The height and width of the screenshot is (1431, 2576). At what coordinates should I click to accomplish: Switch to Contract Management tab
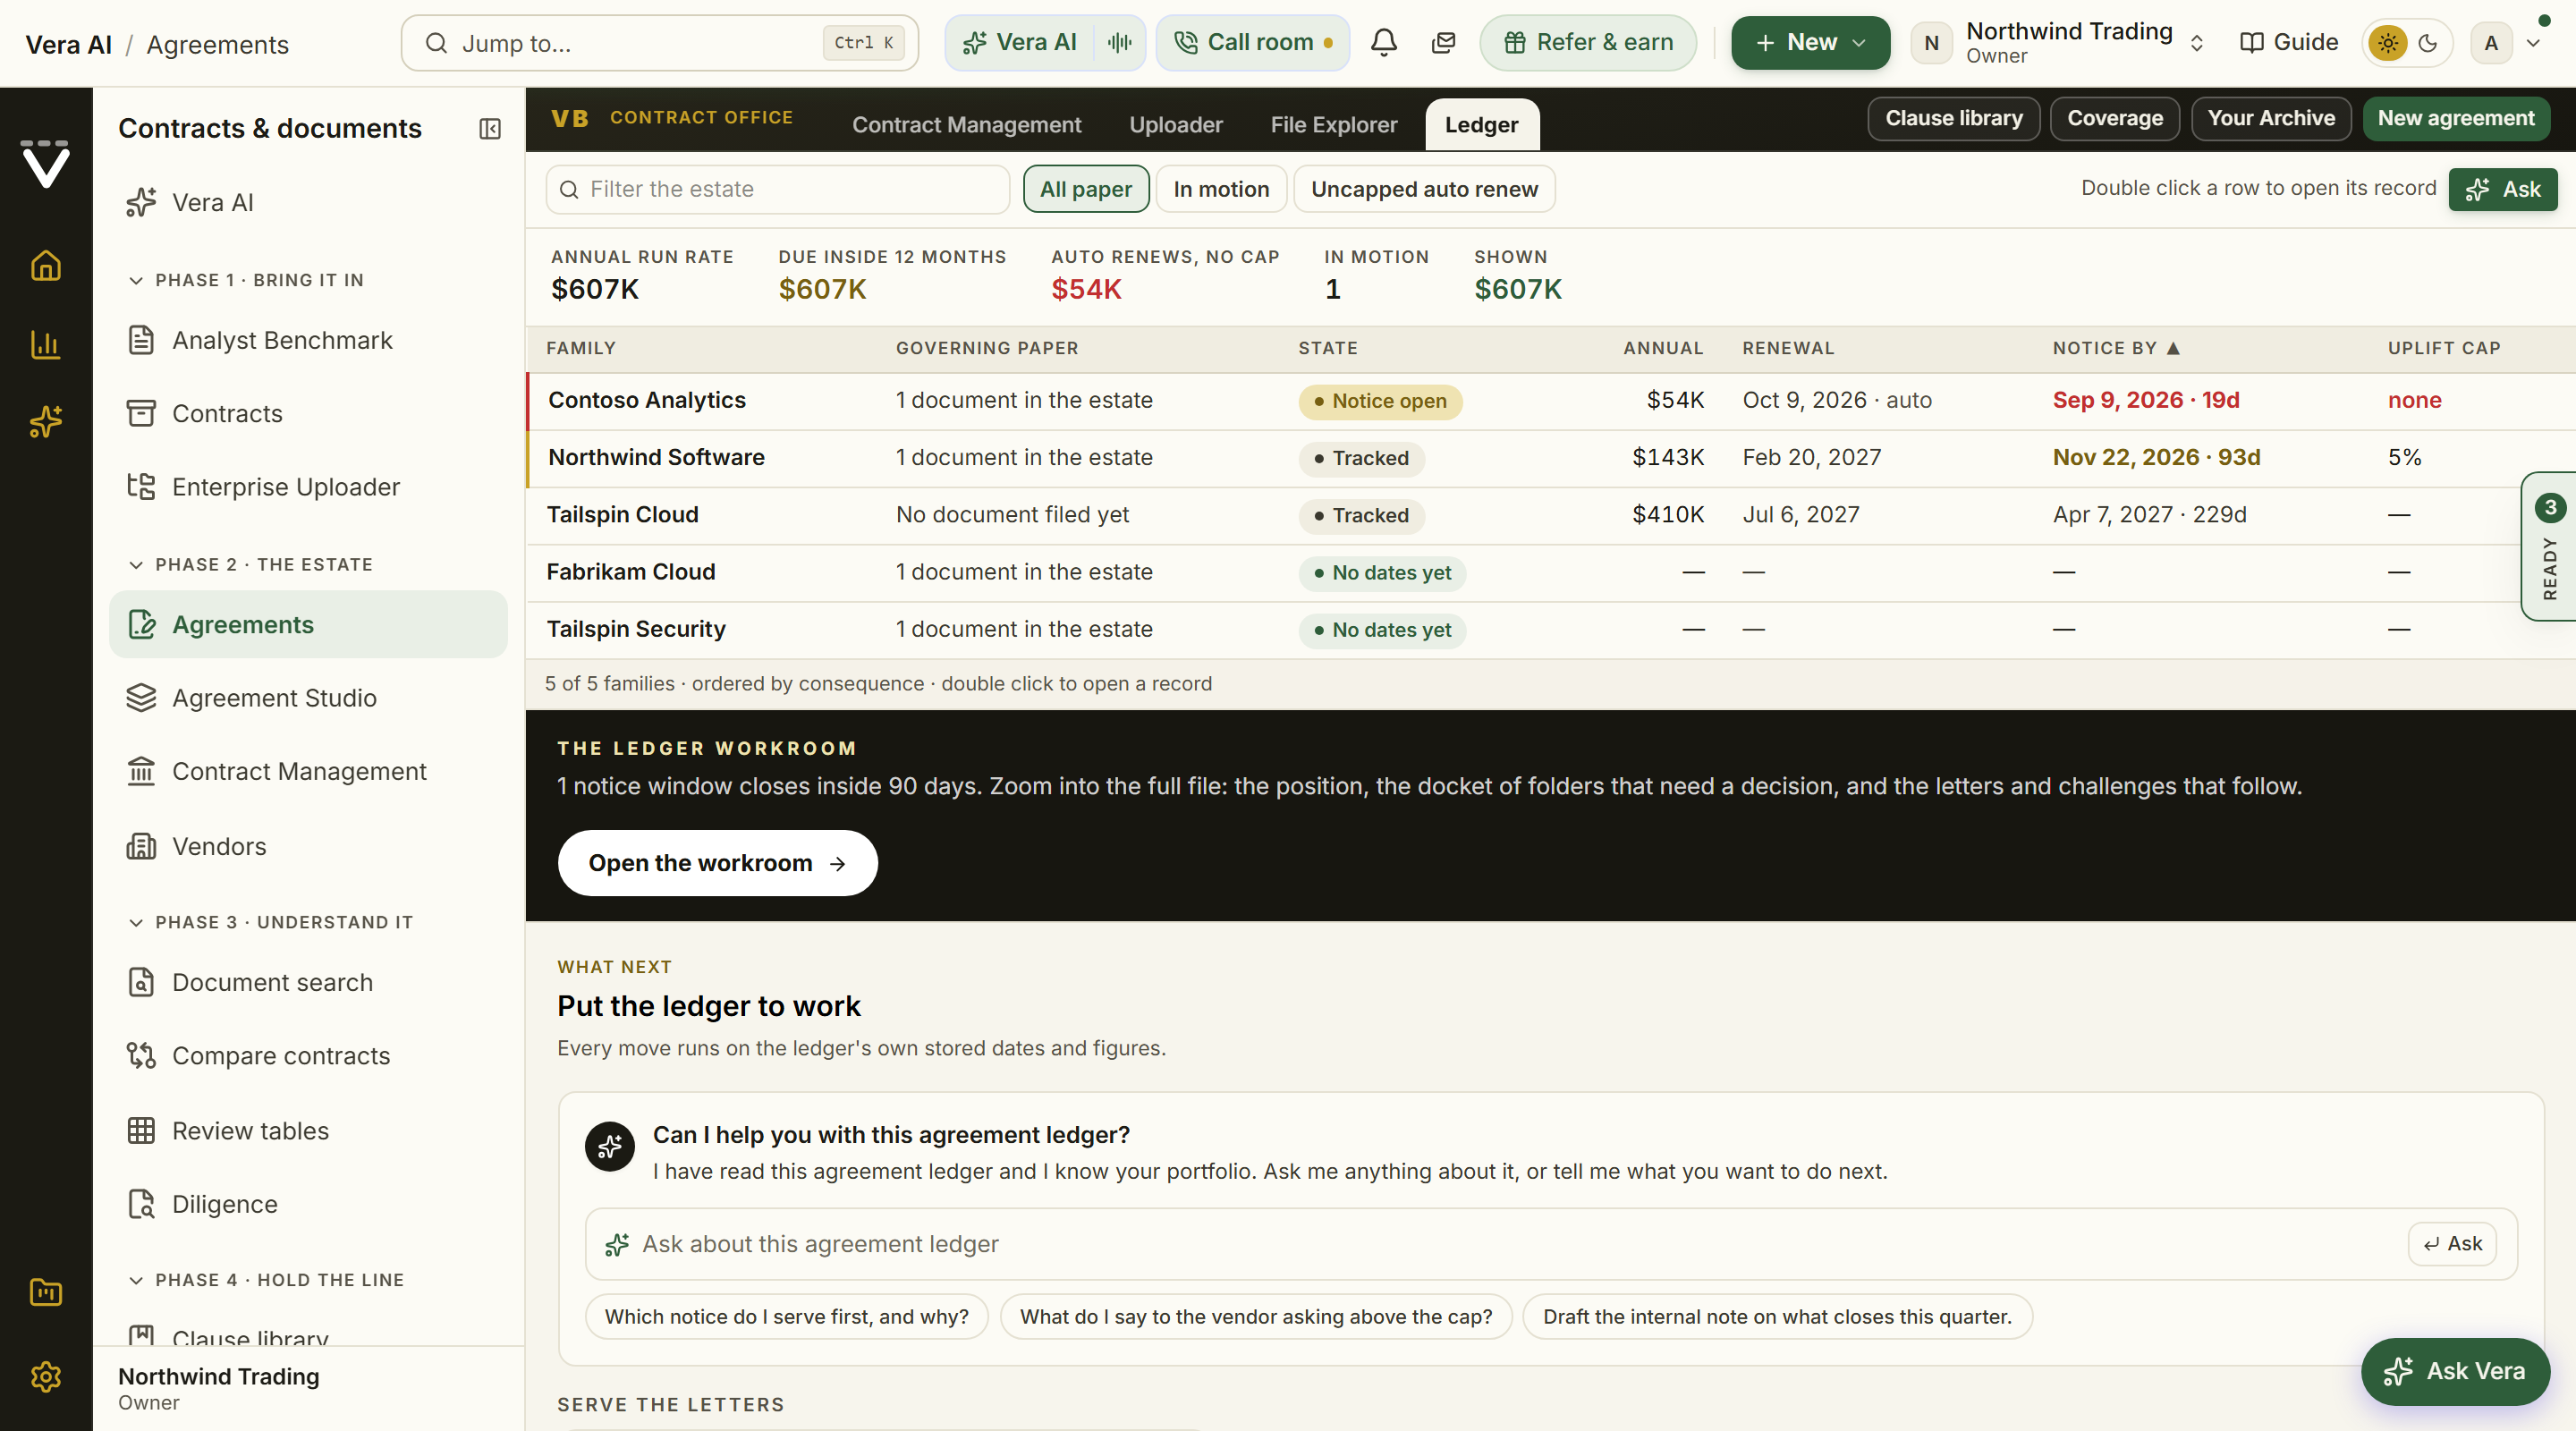pos(966,125)
